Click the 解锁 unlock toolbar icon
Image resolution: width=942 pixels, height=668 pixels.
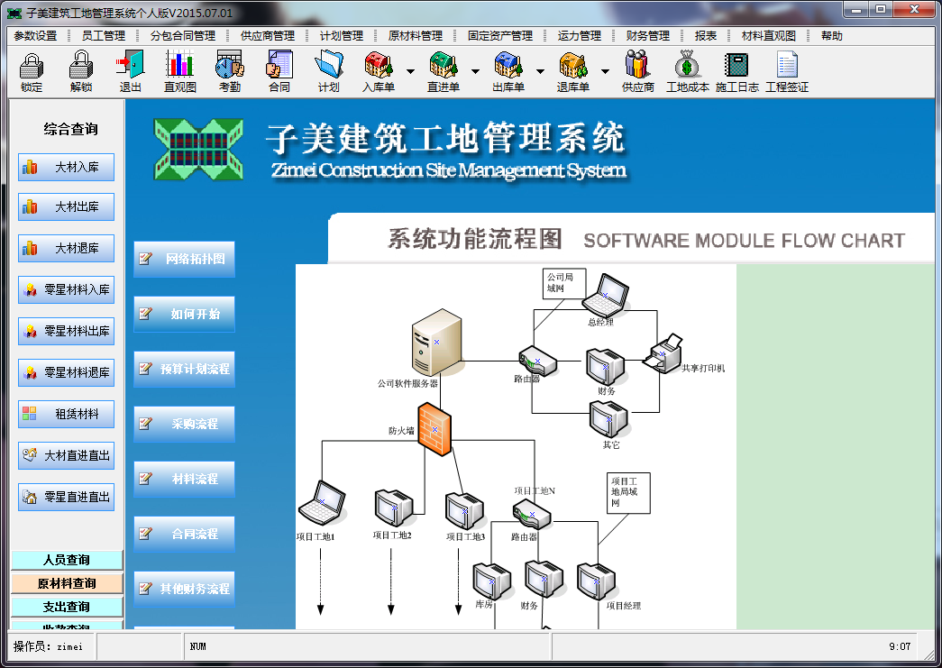(x=80, y=71)
